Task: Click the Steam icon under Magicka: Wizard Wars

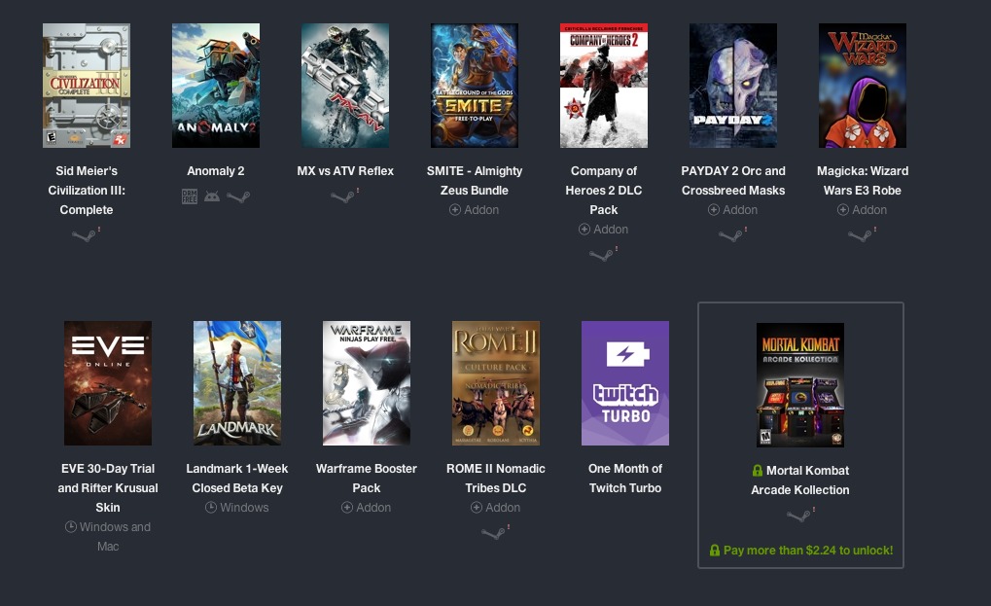Action: coord(860,235)
